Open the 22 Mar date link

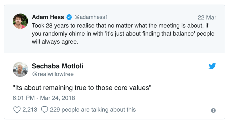point(207,17)
